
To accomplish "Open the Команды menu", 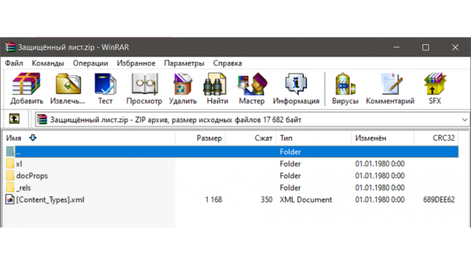I will click(48, 63).
